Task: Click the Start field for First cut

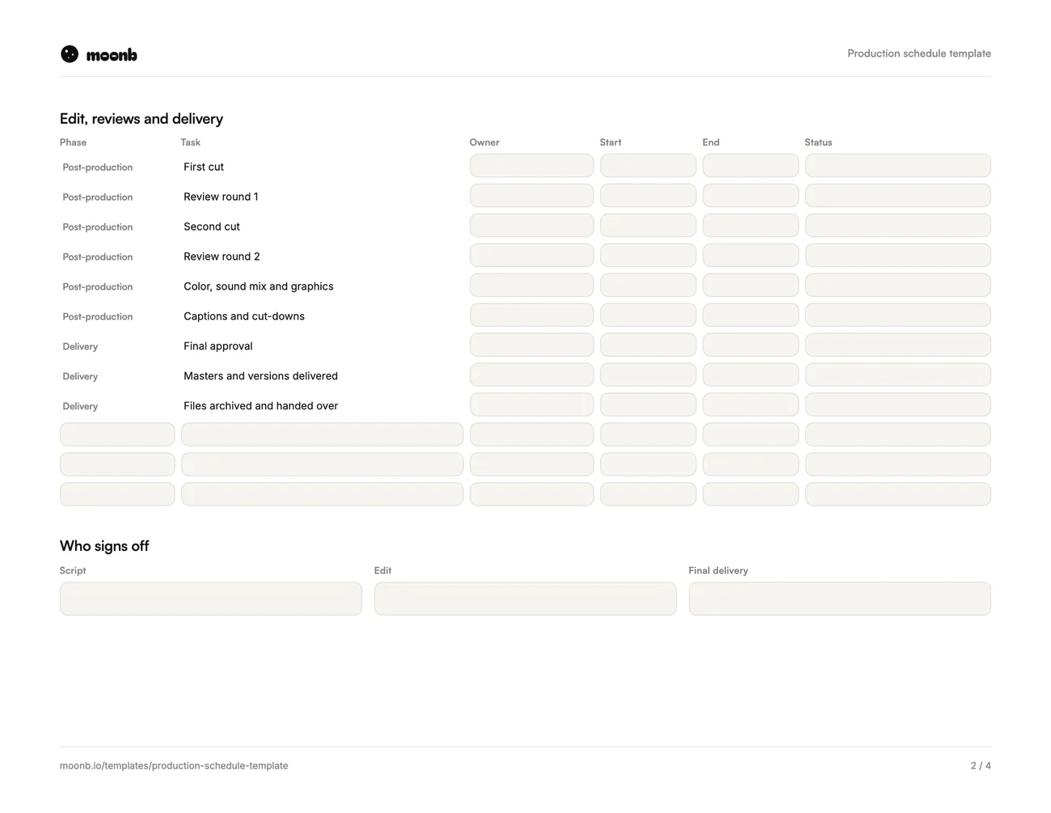Action: [648, 166]
